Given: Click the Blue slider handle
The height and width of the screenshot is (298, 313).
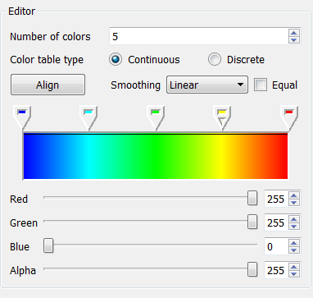Looking at the screenshot, I should (x=48, y=245).
